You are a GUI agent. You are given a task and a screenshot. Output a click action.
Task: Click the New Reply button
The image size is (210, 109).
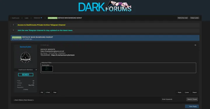pyautogui.click(x=192, y=106)
